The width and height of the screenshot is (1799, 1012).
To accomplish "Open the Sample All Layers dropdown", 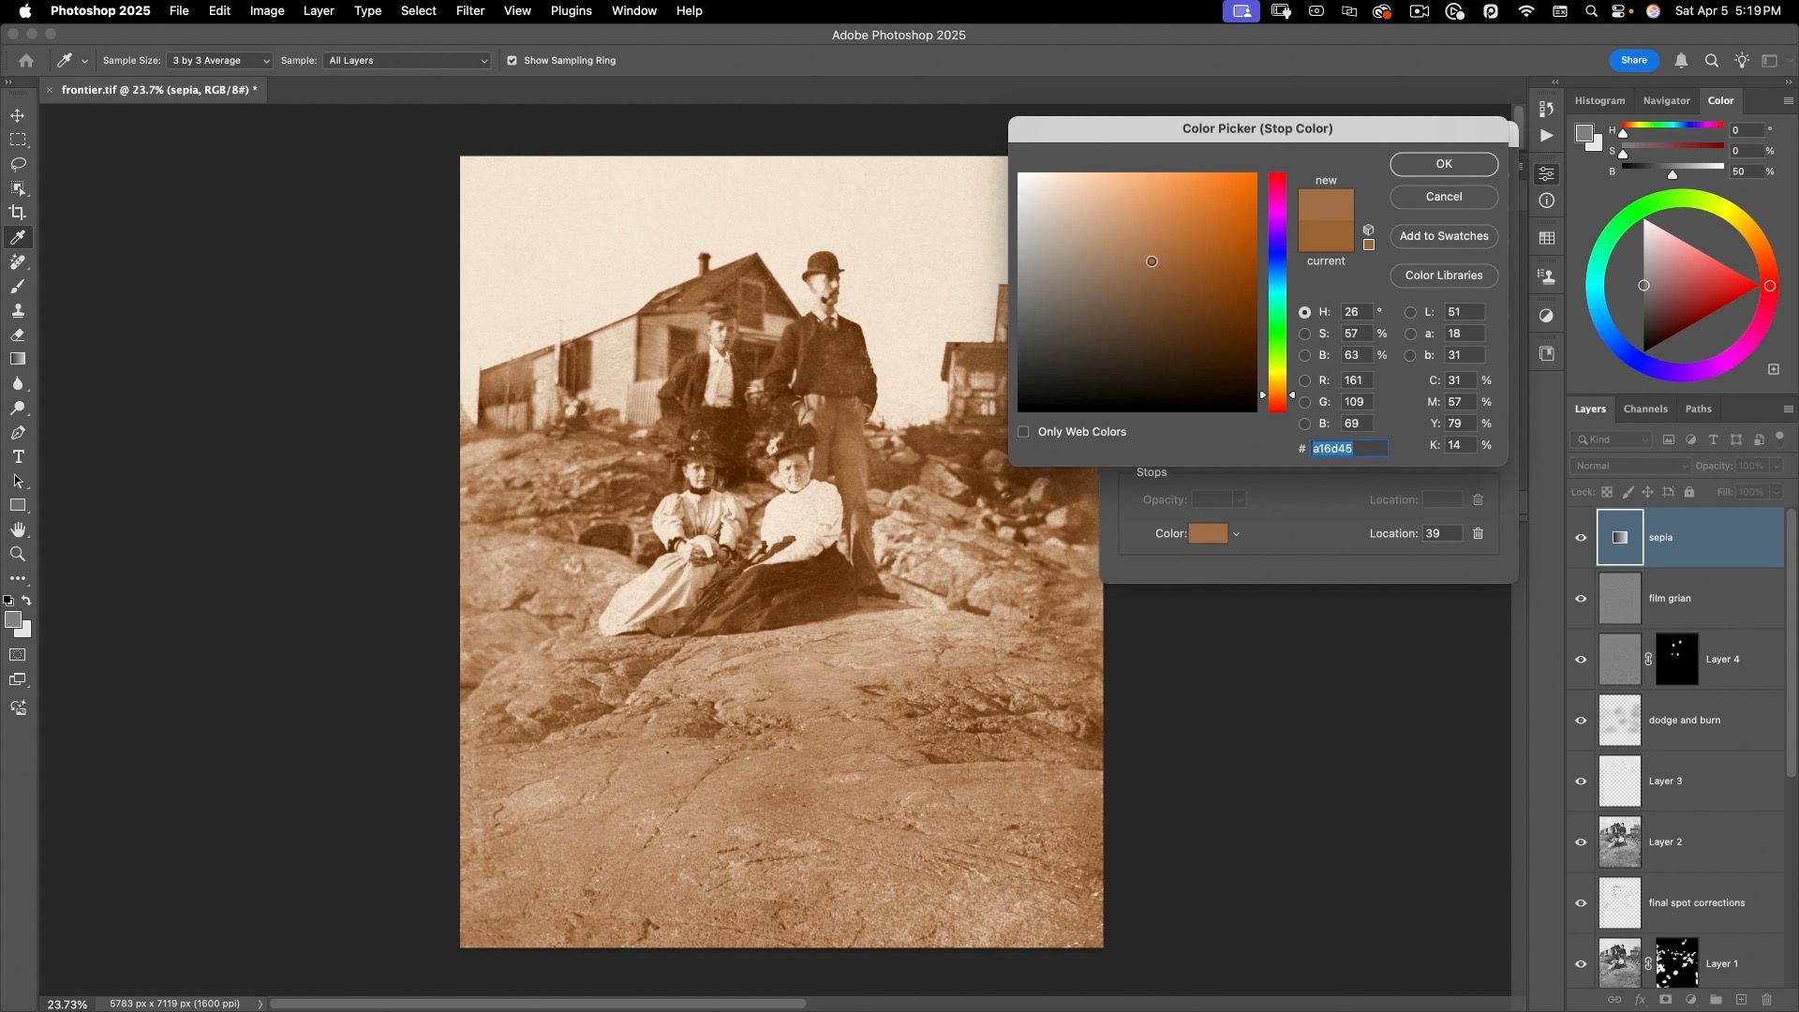I will [x=407, y=61].
